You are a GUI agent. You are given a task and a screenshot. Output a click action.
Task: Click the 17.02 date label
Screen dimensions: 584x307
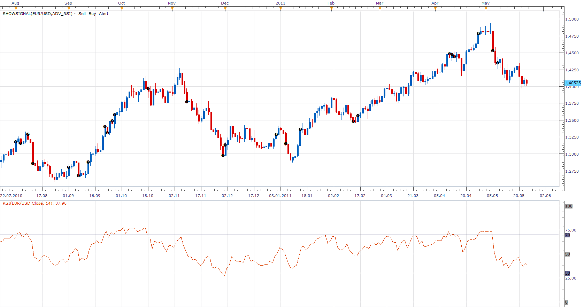tap(360, 196)
